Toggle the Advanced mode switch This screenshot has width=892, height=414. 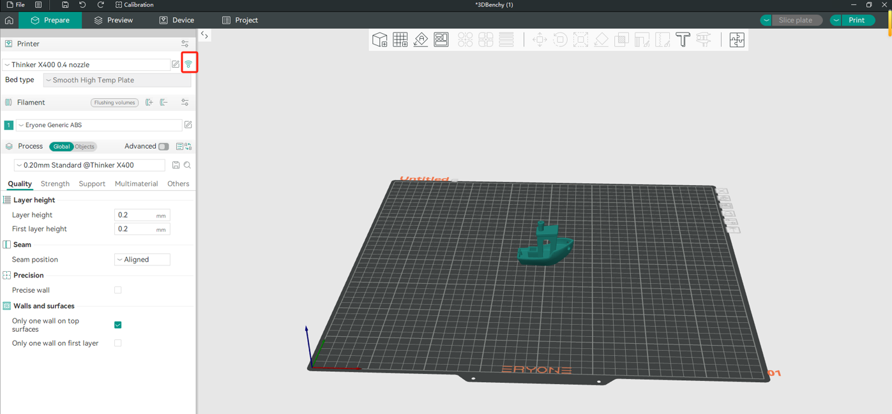pos(163,147)
